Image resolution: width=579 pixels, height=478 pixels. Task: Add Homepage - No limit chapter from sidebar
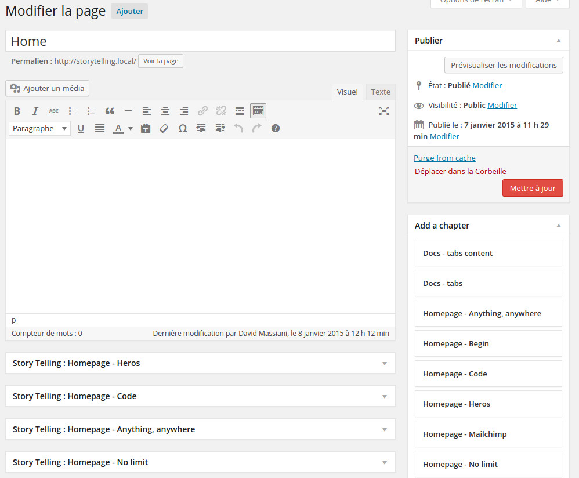click(488, 464)
